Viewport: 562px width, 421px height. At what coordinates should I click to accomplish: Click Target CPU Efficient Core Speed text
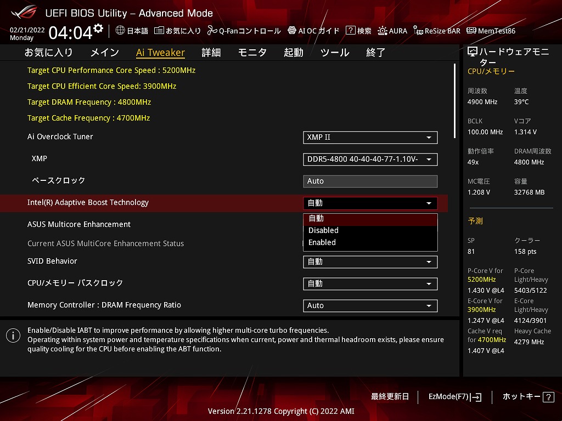tap(102, 86)
